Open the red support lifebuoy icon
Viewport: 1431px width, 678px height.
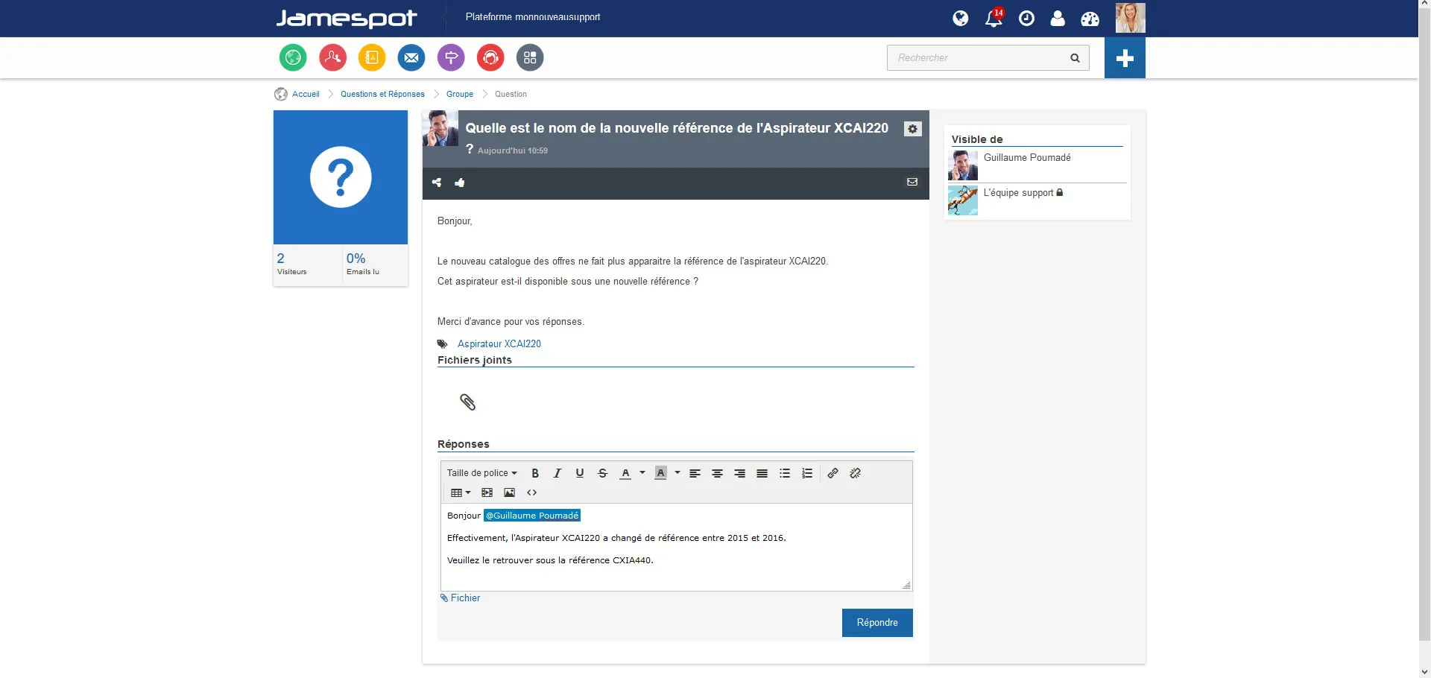click(x=490, y=57)
